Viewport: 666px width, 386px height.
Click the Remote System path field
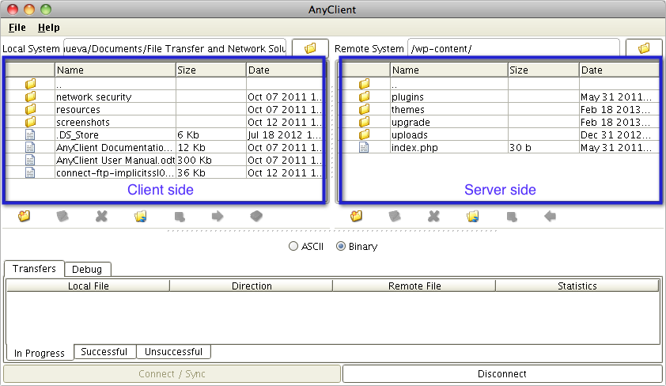click(x=513, y=48)
